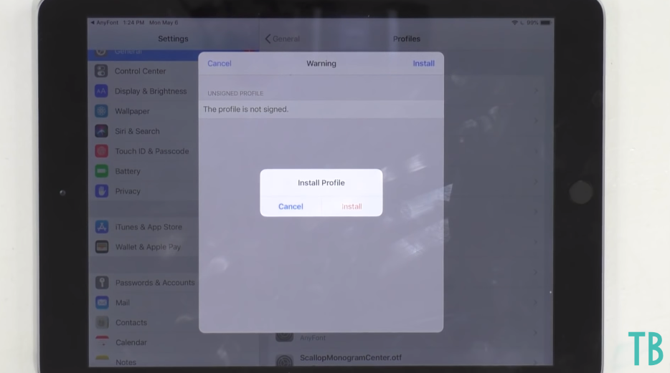The height and width of the screenshot is (373, 670).
Task: Open Passwords & Accounts settings
Action: 143,282
